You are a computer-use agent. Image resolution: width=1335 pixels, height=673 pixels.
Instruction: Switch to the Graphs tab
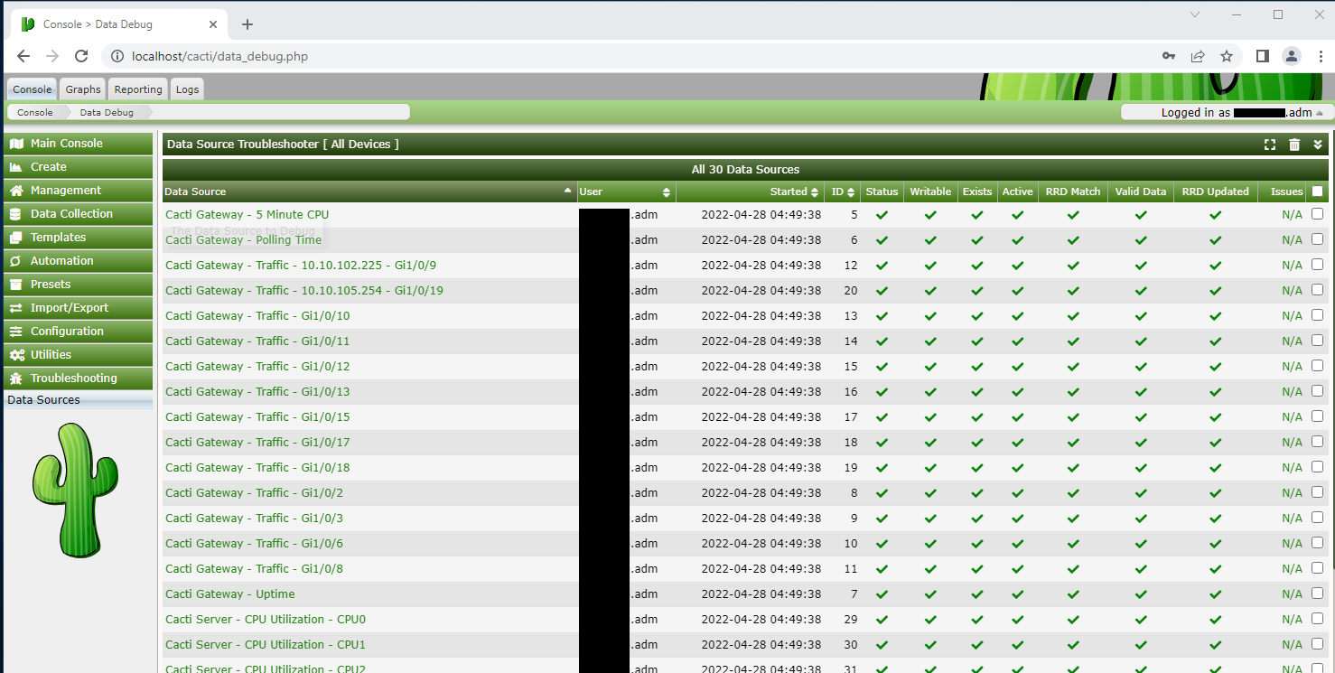83,89
